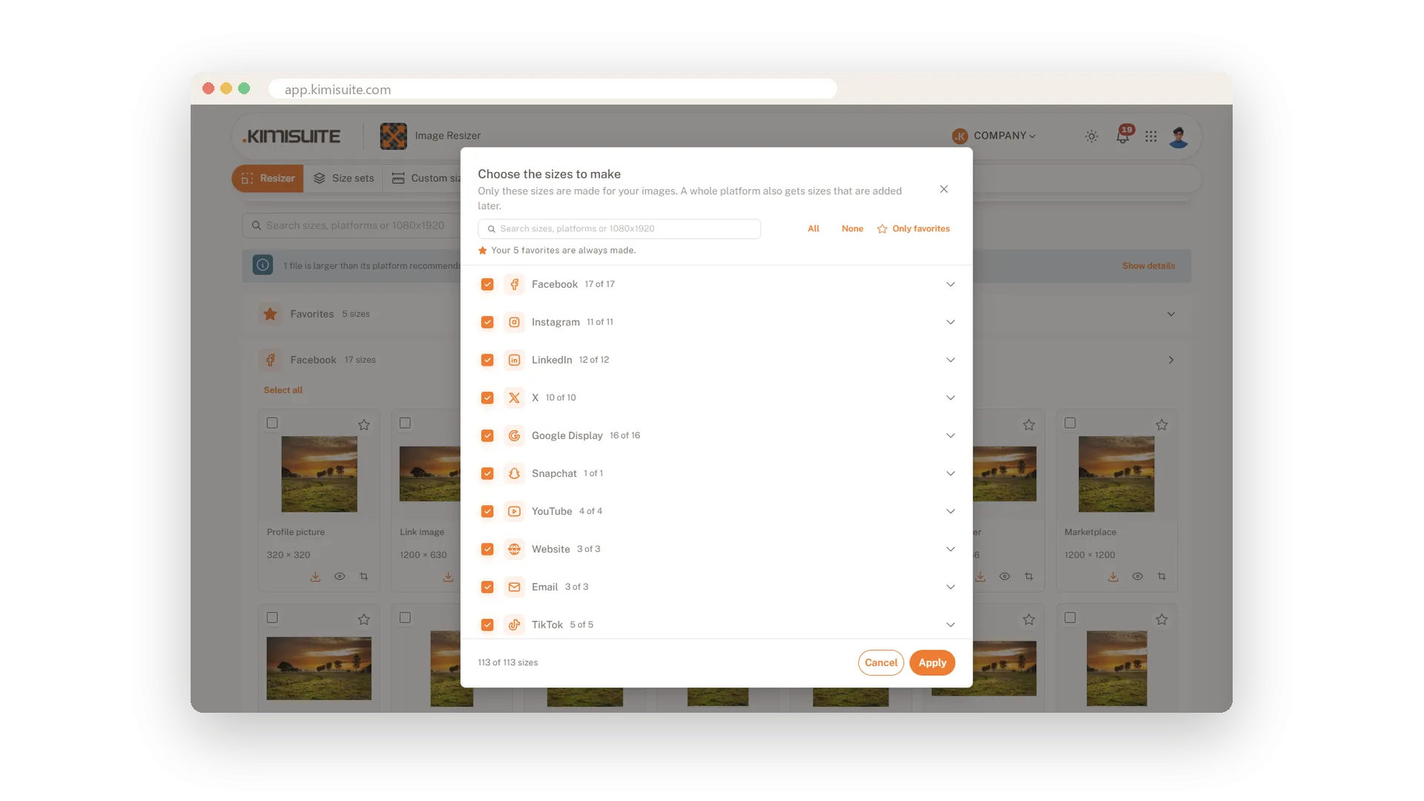This screenshot has height=801, width=1424.
Task: Expand the Facebook row chevron in dialog
Action: pyautogui.click(x=950, y=284)
